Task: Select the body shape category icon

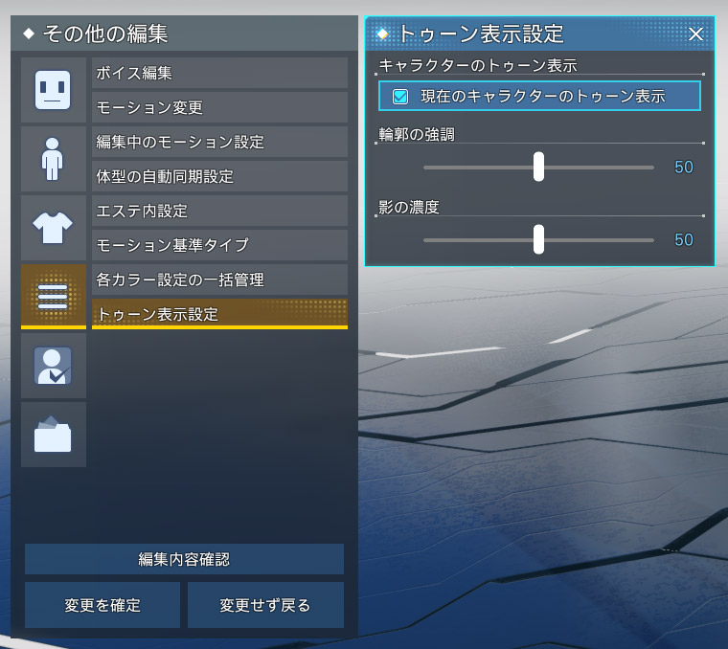Action: [54, 159]
